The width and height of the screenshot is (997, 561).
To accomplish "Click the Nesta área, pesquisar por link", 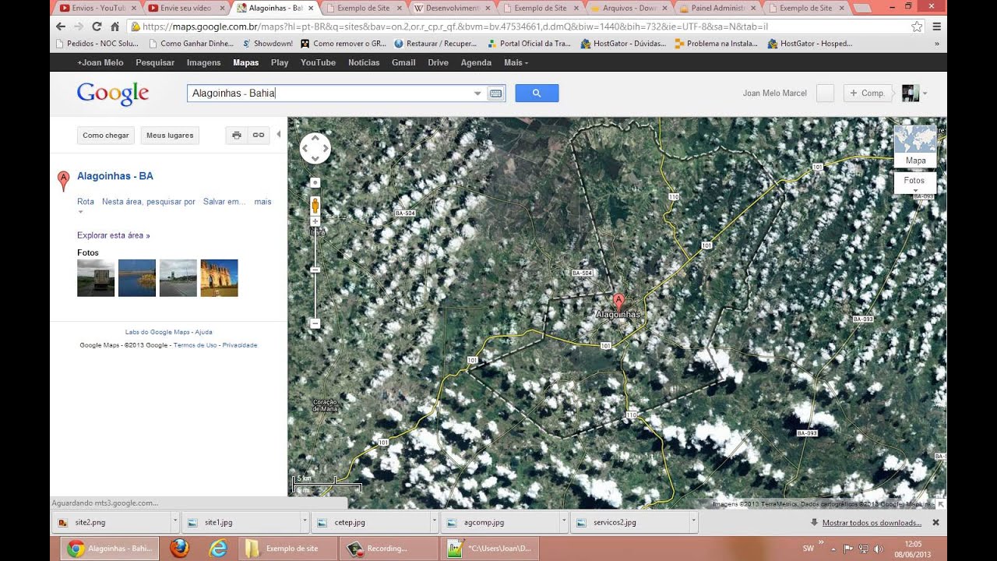I will [x=149, y=202].
